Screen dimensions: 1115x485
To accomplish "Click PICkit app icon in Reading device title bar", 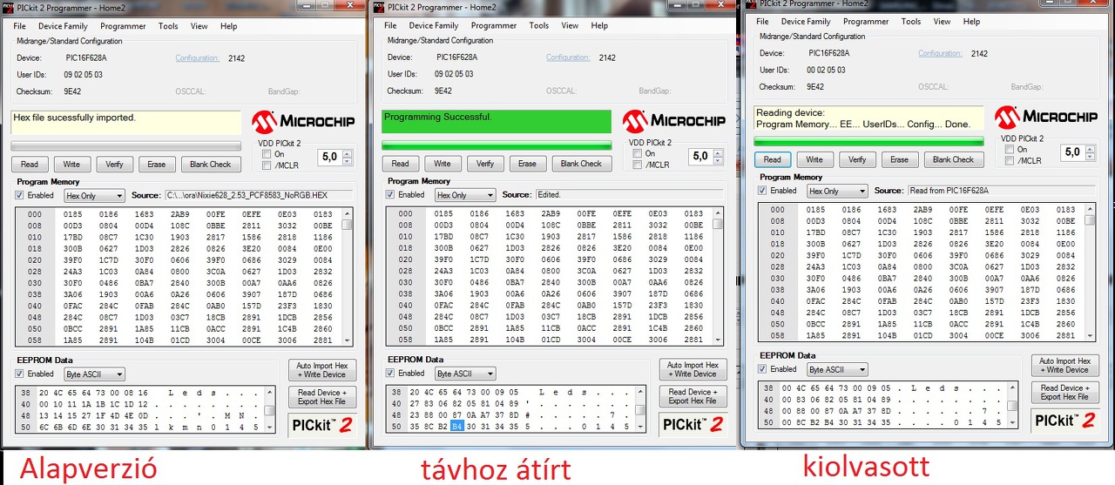I will 749,3.
